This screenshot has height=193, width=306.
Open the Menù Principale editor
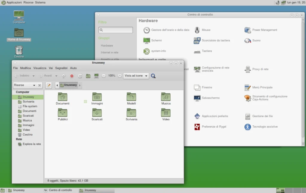[263, 87]
